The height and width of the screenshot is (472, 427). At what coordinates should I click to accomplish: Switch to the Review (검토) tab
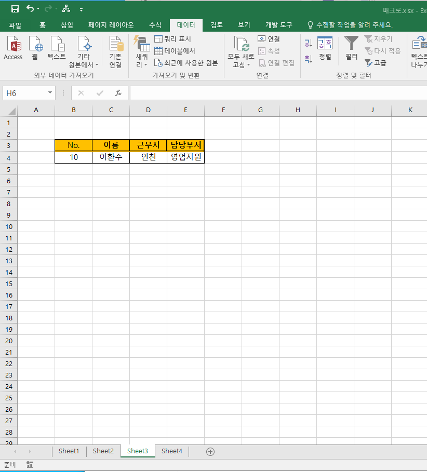tap(217, 25)
